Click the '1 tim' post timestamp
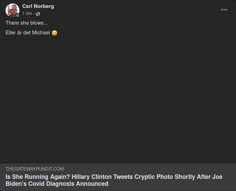Image resolution: width=236 pixels, height=191 pixels. [27, 14]
